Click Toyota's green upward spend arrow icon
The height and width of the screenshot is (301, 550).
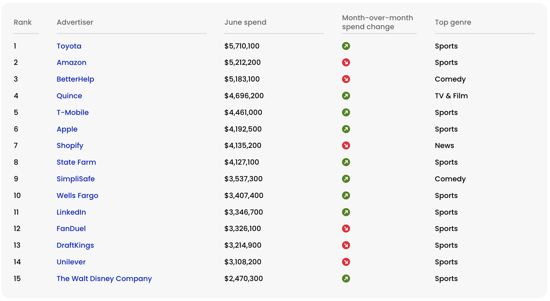point(346,46)
